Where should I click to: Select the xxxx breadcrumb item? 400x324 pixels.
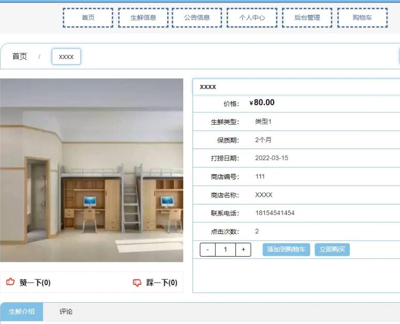66,56
